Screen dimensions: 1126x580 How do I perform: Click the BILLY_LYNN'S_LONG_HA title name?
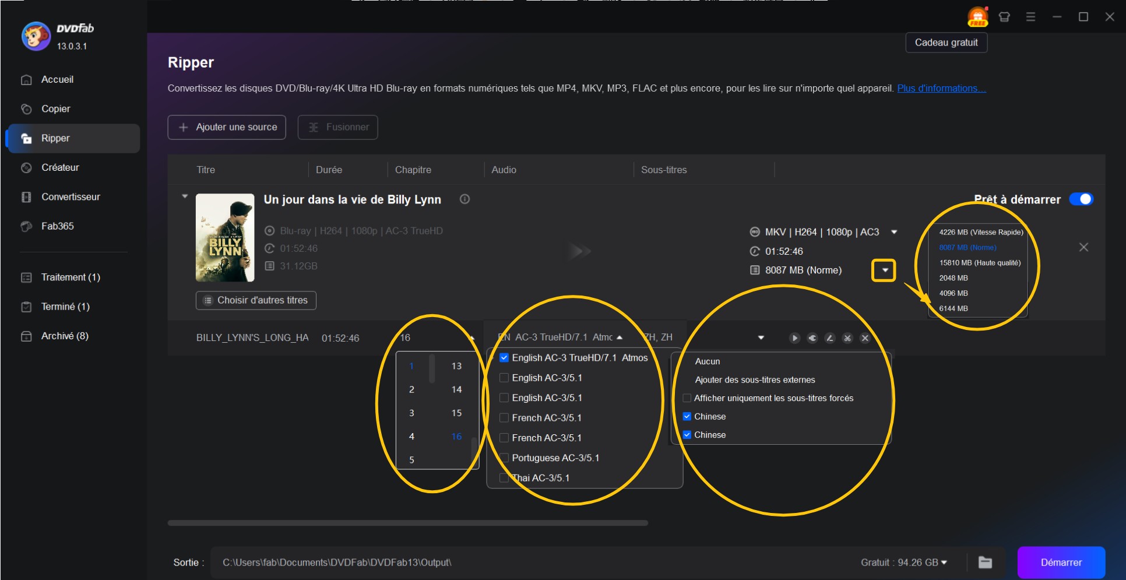pyautogui.click(x=252, y=338)
